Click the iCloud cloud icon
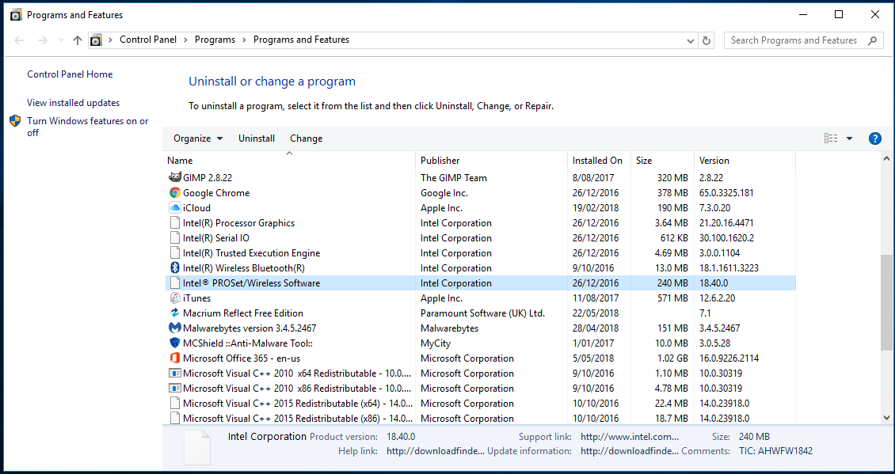Image resolution: width=895 pixels, height=474 pixels. [175, 207]
